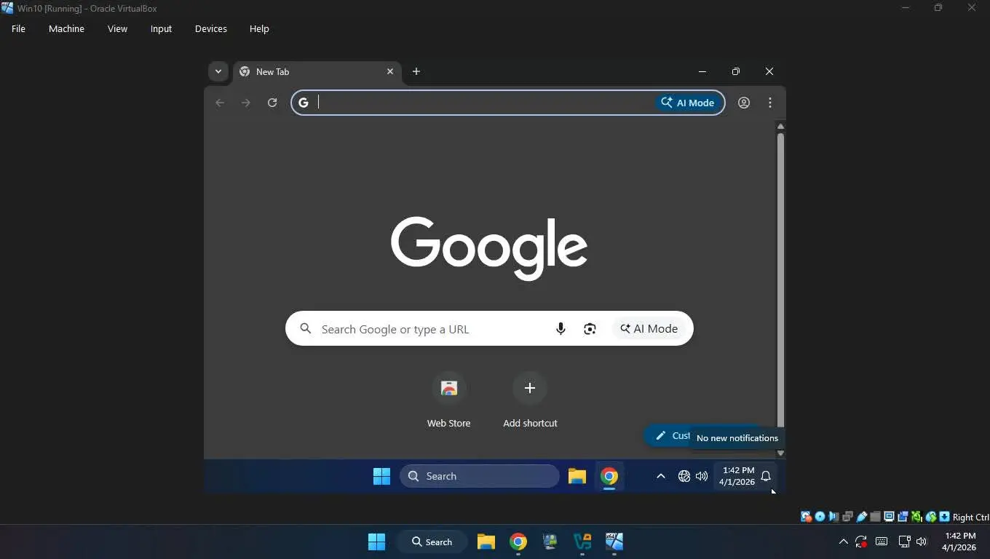Open the VirtualBox File menu
This screenshot has height=559, width=990.
click(x=18, y=29)
